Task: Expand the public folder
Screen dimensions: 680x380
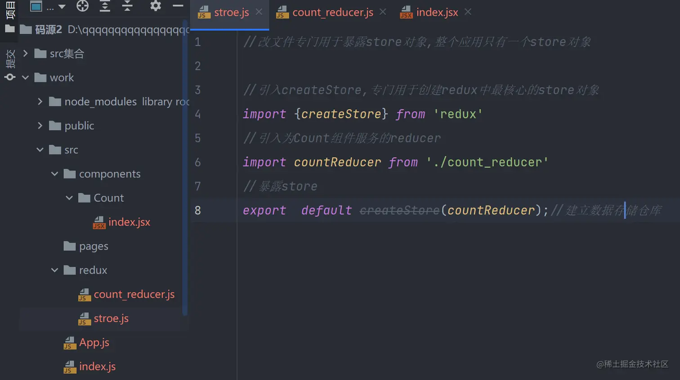Action: (x=40, y=125)
